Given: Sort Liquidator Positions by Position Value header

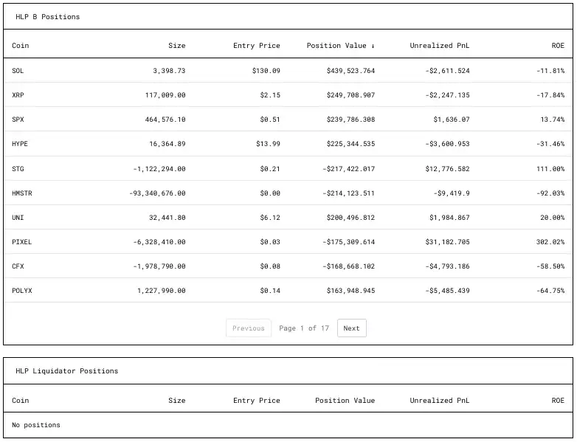Looking at the screenshot, I should (x=345, y=401).
